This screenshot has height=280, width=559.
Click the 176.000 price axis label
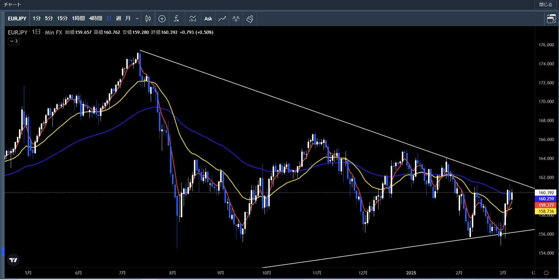click(546, 45)
